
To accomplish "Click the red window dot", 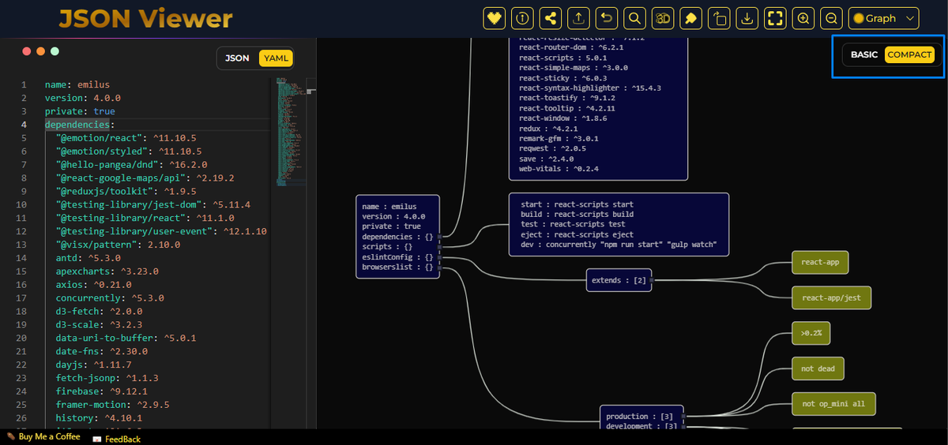I will [x=26, y=50].
